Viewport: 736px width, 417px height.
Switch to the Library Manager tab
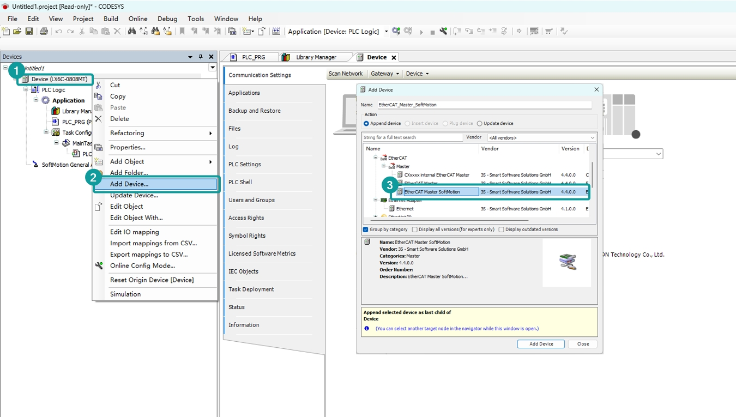(316, 57)
